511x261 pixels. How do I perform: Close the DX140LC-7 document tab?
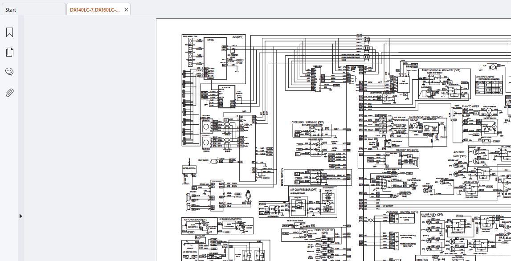(x=126, y=9)
